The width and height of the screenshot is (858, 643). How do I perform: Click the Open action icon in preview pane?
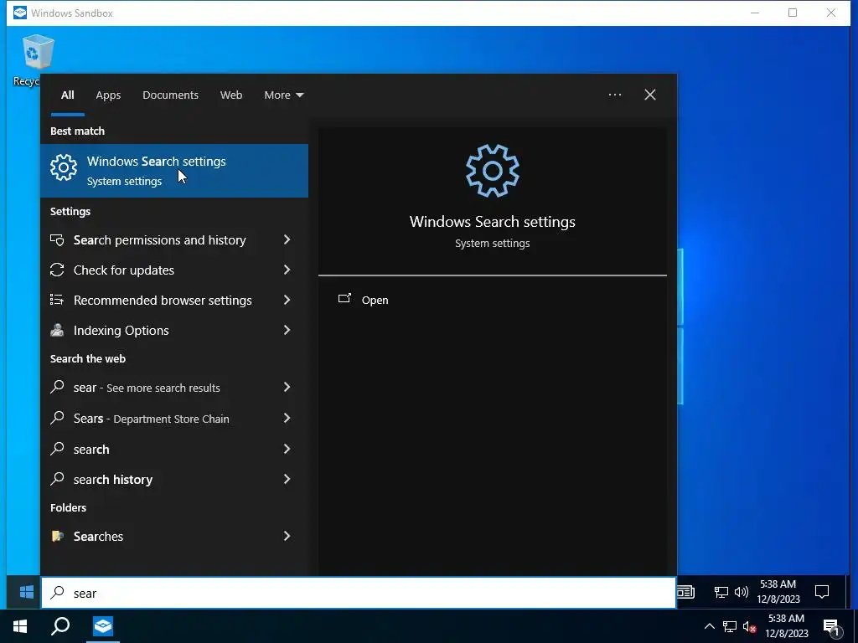[x=344, y=299]
